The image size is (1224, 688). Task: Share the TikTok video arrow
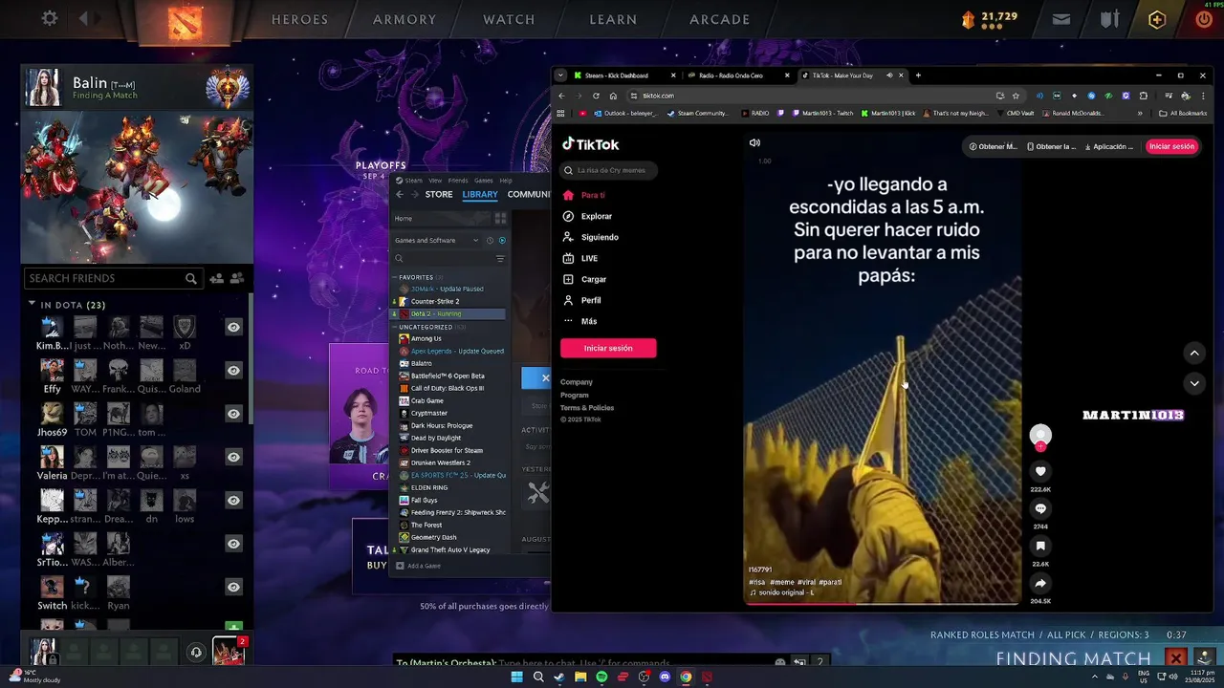(x=1040, y=583)
